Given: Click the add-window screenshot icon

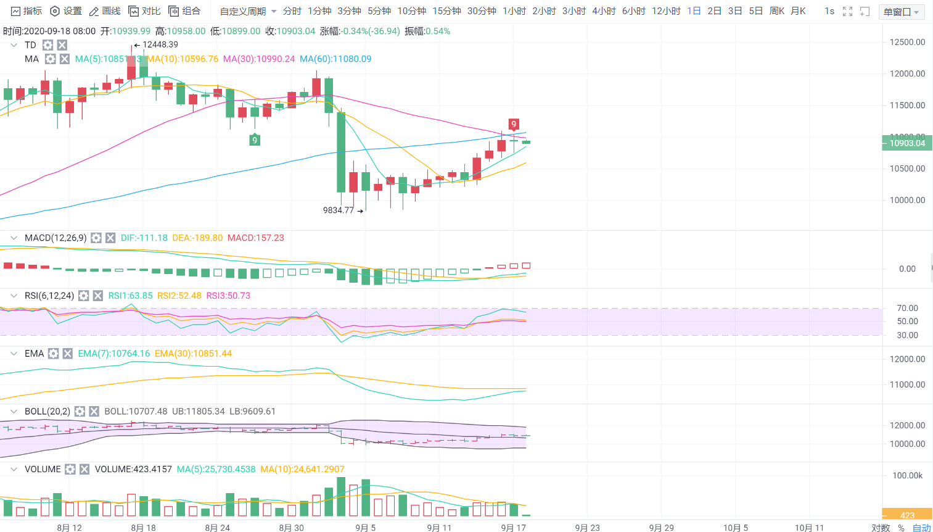Looking at the screenshot, I should tap(865, 11).
